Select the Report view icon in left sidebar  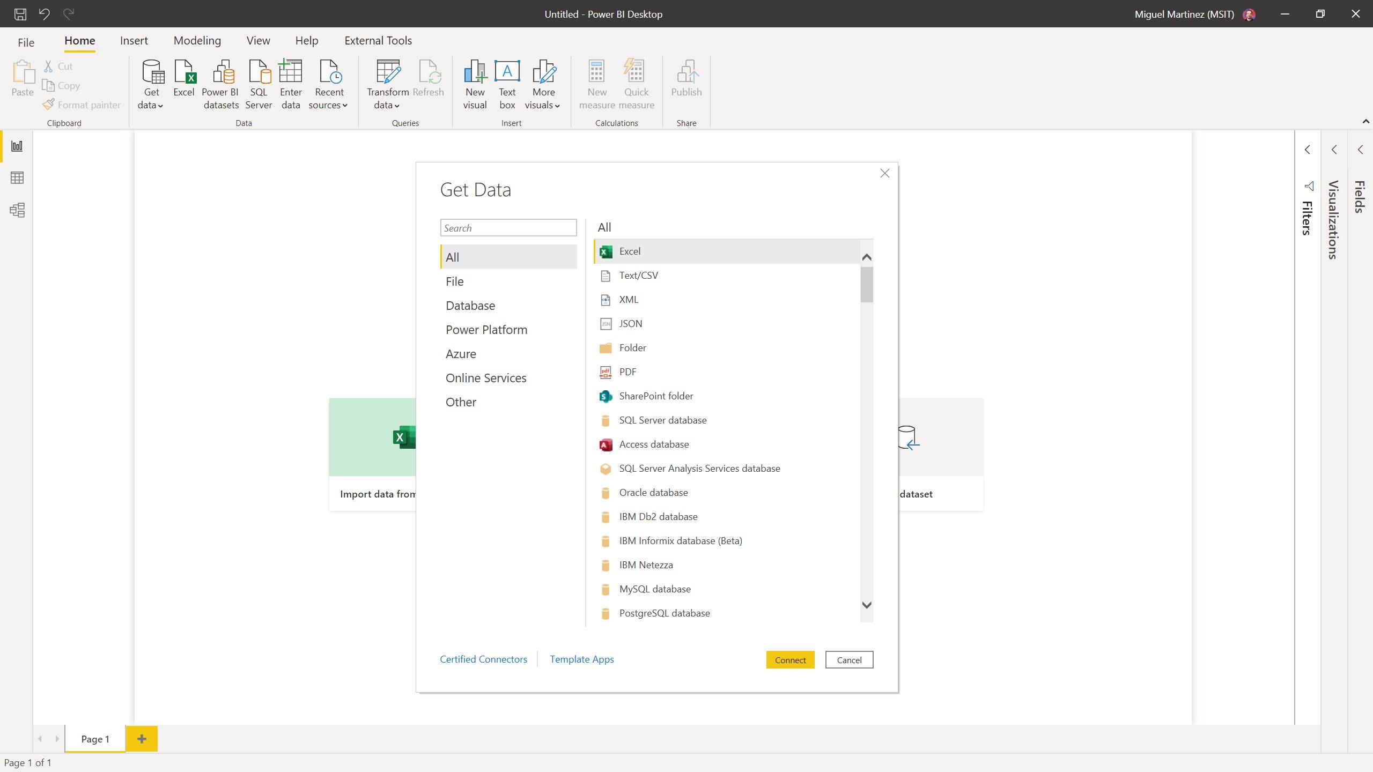(x=17, y=146)
